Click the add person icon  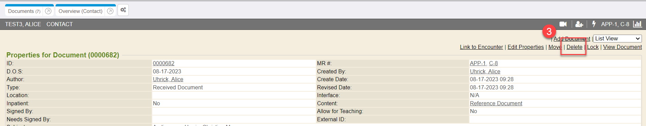point(579,24)
